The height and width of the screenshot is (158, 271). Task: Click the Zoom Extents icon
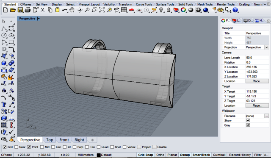click(102, 10)
